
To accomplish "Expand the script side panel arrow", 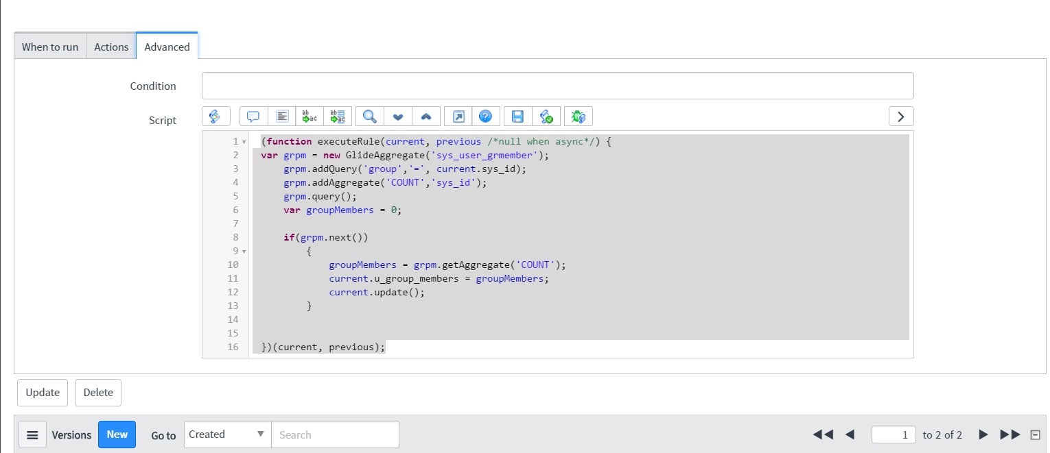I will pyautogui.click(x=900, y=117).
